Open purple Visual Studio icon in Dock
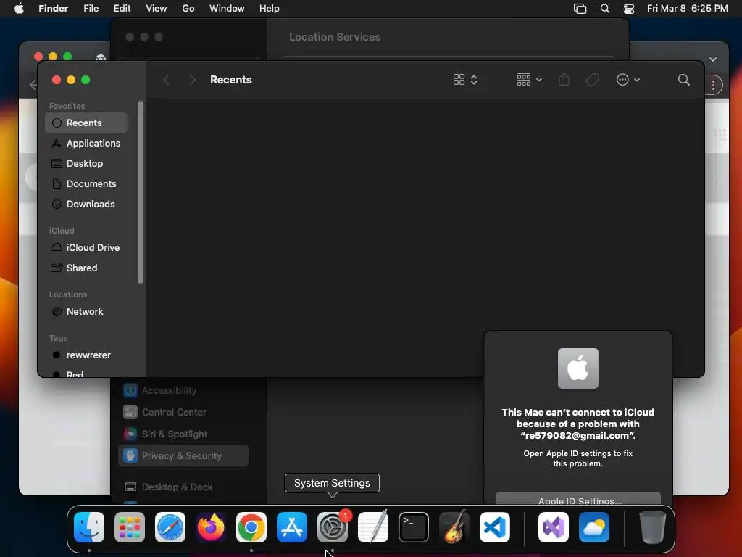 (554, 527)
